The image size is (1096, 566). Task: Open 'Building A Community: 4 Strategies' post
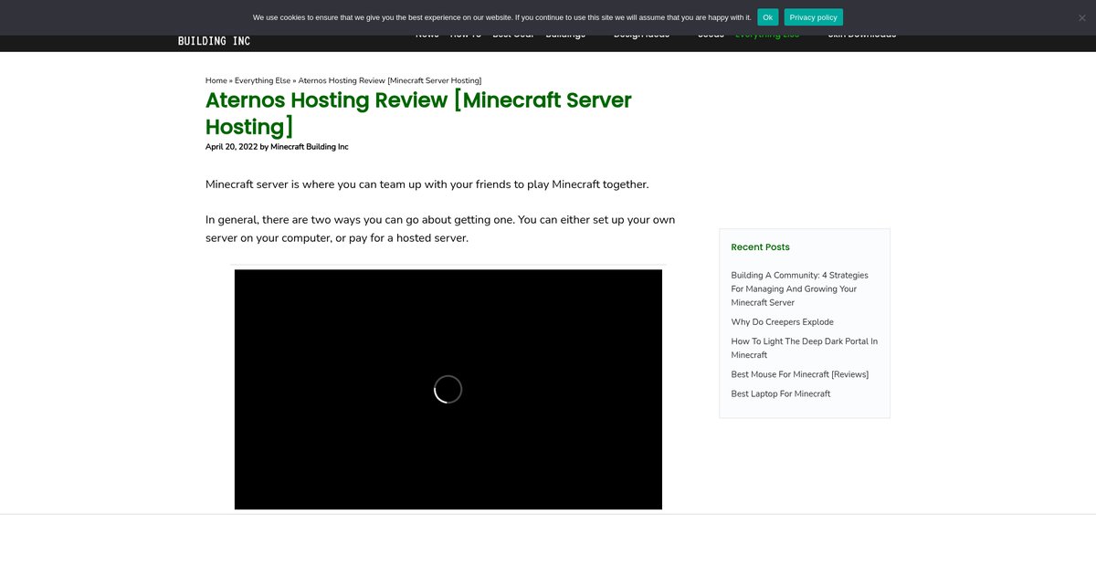point(799,288)
